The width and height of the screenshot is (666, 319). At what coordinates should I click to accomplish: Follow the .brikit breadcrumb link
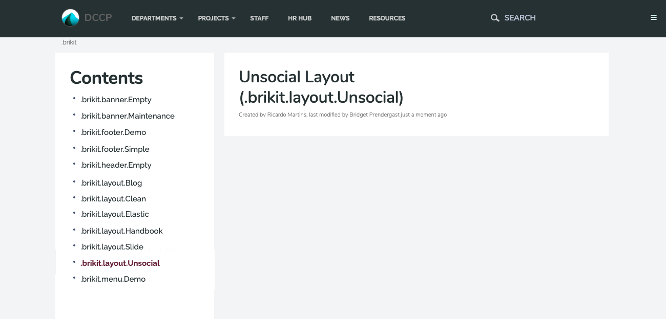[69, 42]
